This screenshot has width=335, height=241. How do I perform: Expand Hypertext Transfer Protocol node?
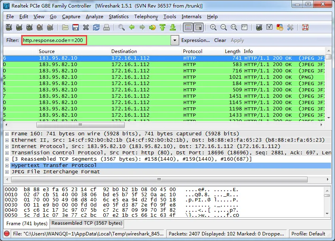tap(7, 166)
